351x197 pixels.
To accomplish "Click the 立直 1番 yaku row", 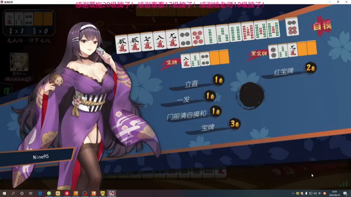I will point(197,82).
